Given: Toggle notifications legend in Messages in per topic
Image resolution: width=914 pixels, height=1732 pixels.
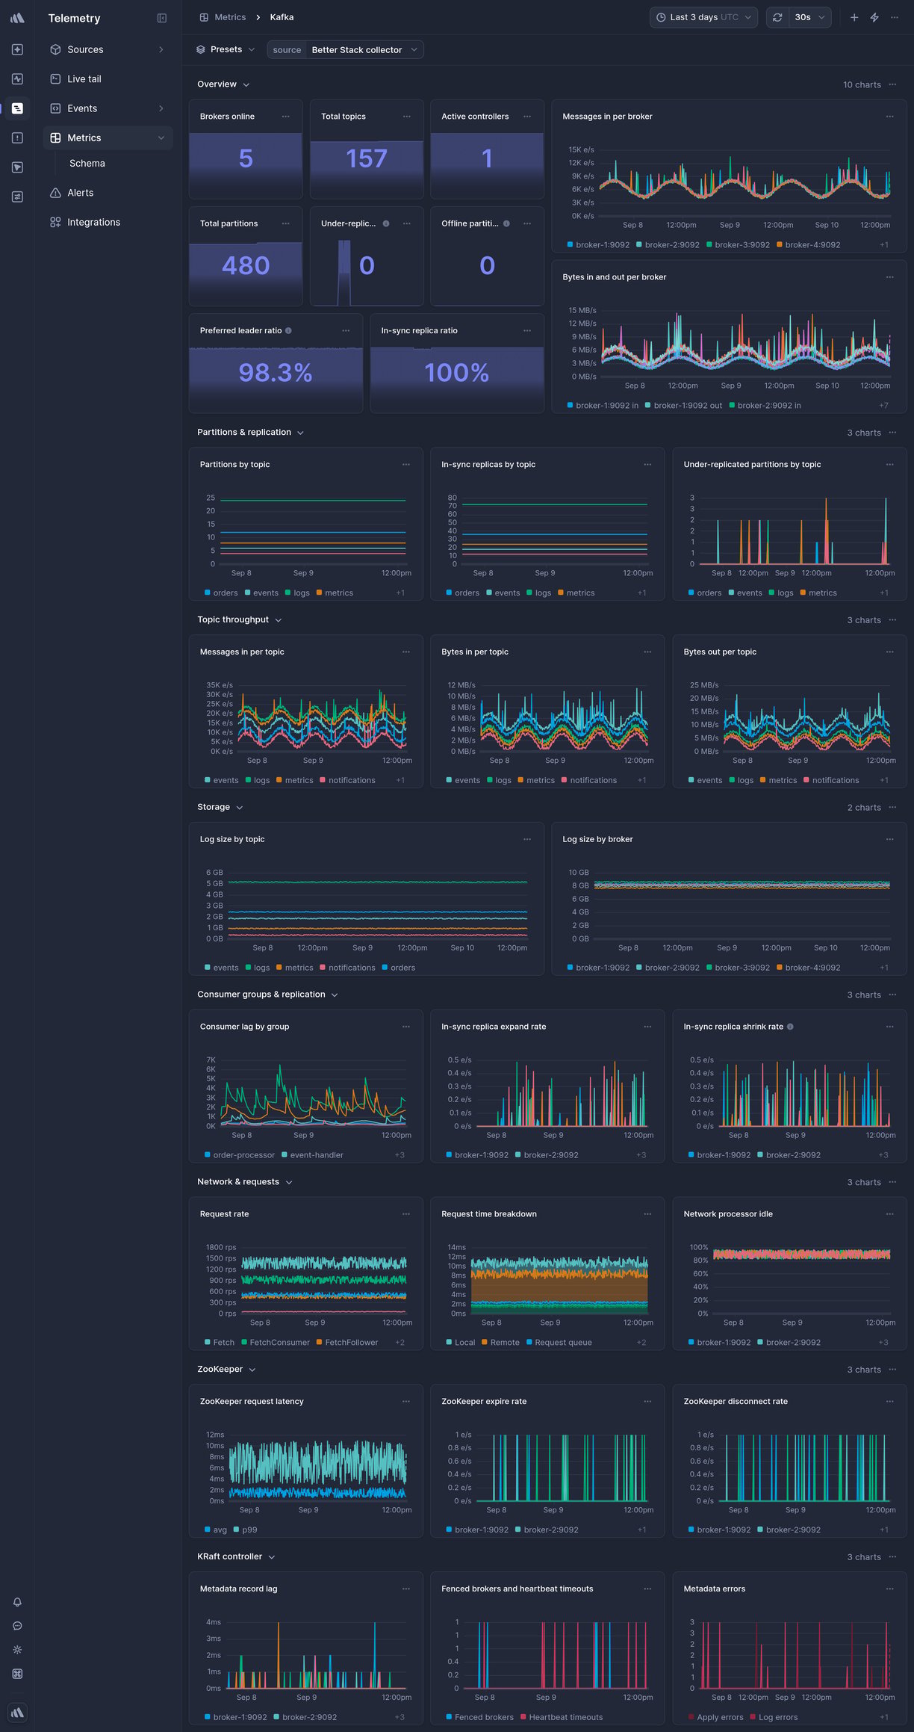Looking at the screenshot, I should click(347, 780).
